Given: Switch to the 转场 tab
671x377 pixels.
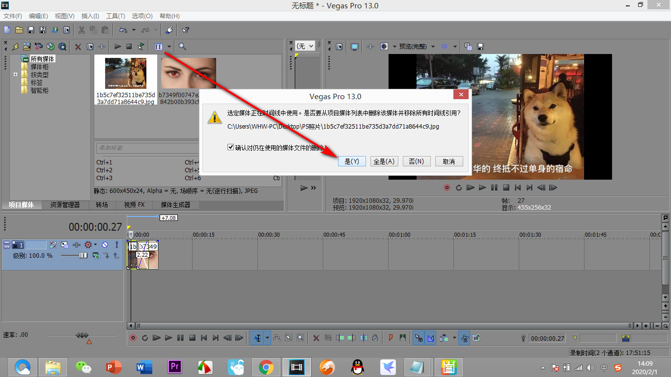Looking at the screenshot, I should (x=102, y=205).
